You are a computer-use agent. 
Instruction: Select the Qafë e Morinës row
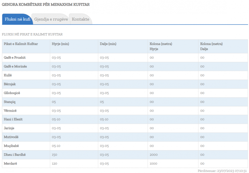tap(125, 66)
